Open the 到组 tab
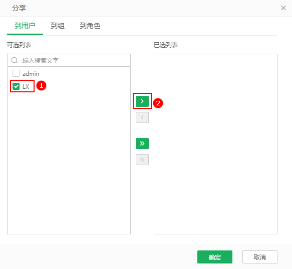The width and height of the screenshot is (292, 269). [x=58, y=26]
